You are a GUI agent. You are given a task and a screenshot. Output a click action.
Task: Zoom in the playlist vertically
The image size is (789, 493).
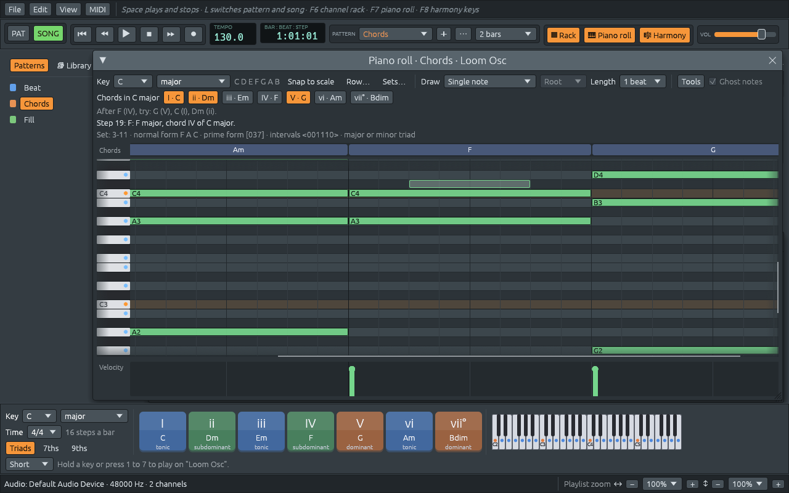[779, 484]
